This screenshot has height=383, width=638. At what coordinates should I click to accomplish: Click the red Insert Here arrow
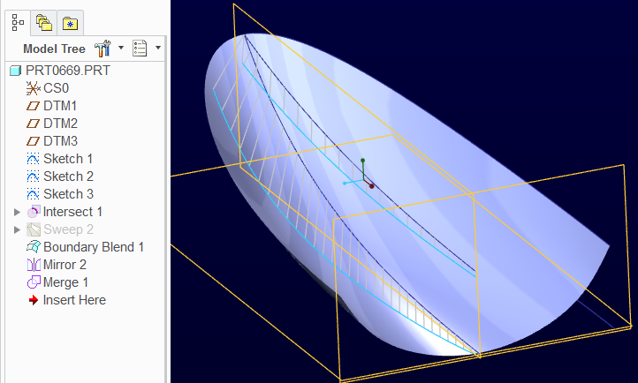(x=34, y=300)
